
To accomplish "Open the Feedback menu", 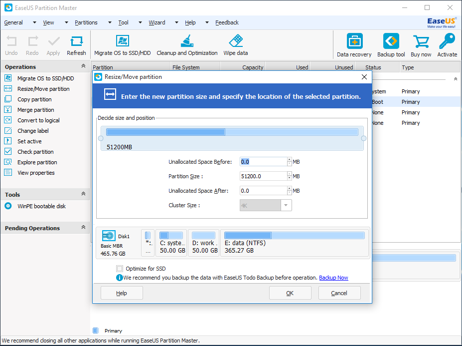I will point(227,22).
